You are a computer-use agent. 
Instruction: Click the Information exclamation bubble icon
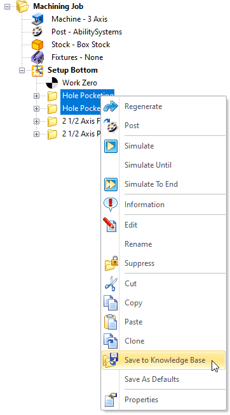point(111,205)
